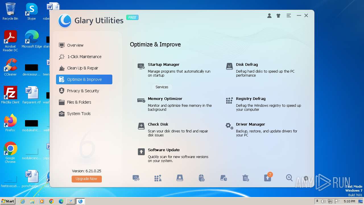Open Microsoft Edge desktop shortcut
Viewport: 364px width, 205px height.
pyautogui.click(x=32, y=39)
